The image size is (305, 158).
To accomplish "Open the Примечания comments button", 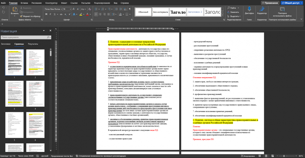I will click(270, 3).
